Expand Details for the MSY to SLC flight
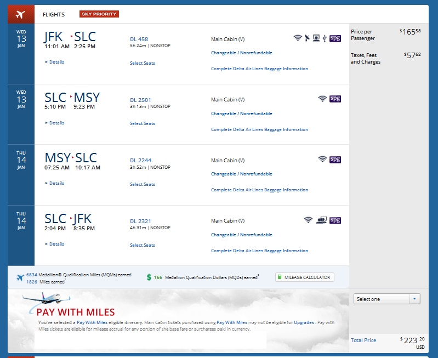The image size is (438, 358). 56,183
